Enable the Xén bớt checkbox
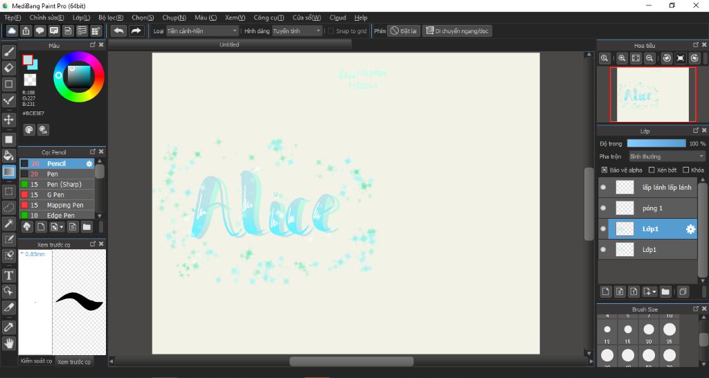This screenshot has width=709, height=378. click(652, 170)
